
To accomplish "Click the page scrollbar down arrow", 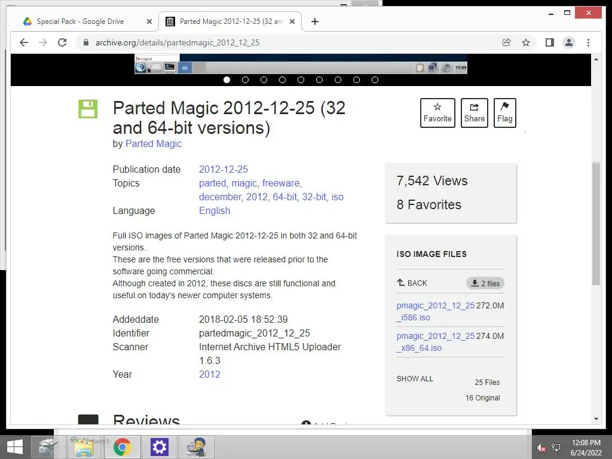I will pos(596,419).
